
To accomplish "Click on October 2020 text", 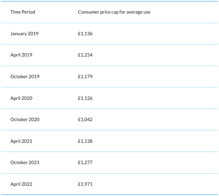I will coord(25,120).
